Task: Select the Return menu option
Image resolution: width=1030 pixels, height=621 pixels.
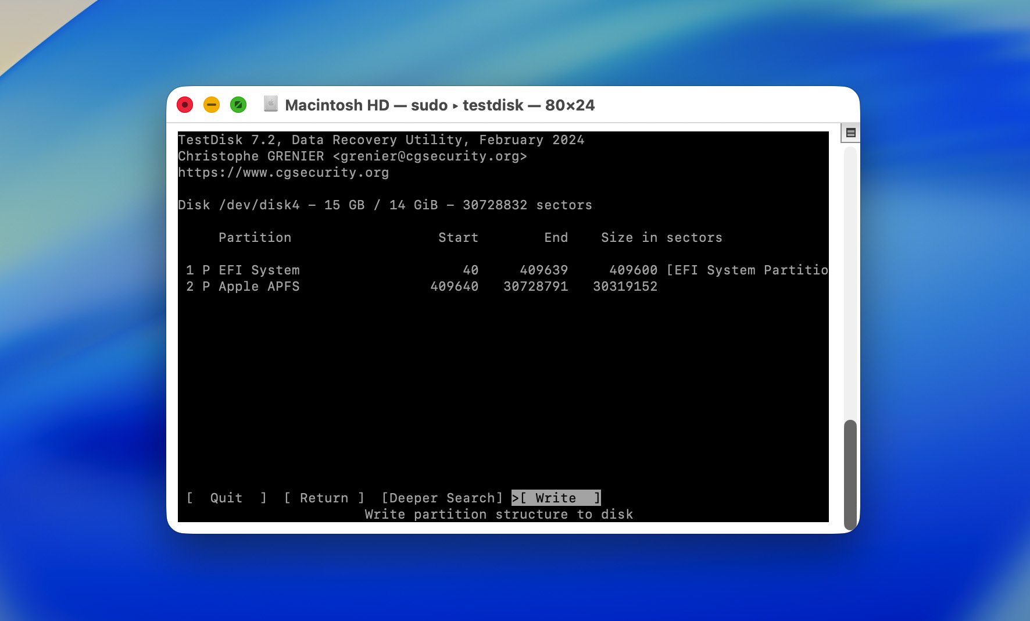Action: tap(324, 498)
